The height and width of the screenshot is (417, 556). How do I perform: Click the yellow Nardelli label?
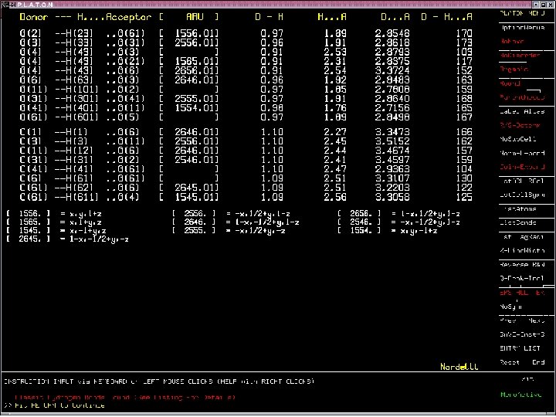[459, 367]
